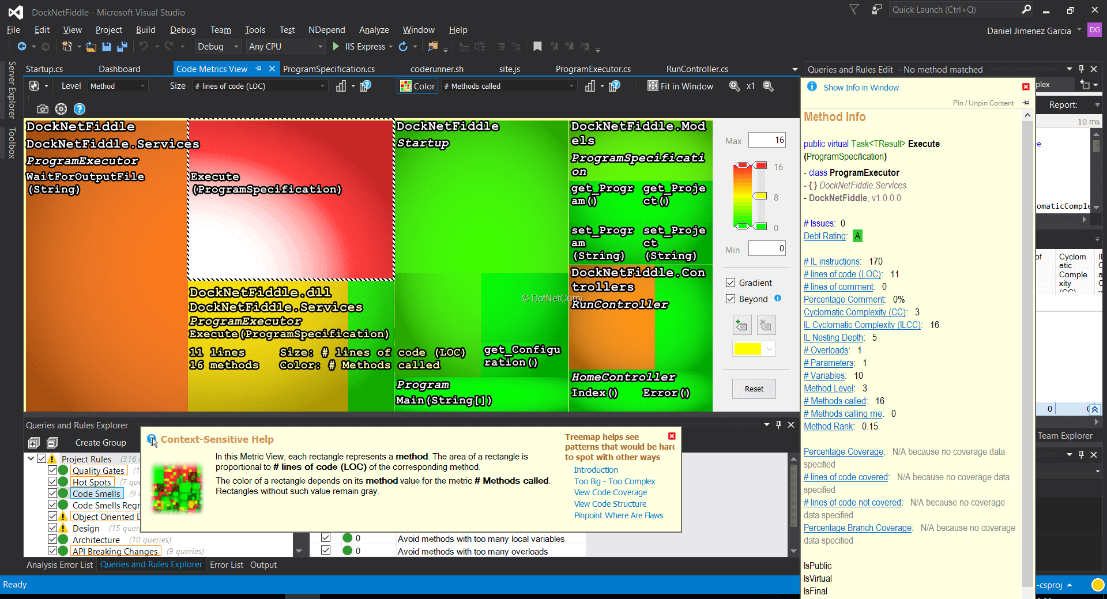Switch to the ProgramExecutor.cs tab
The image size is (1107, 599).
tap(593, 69)
